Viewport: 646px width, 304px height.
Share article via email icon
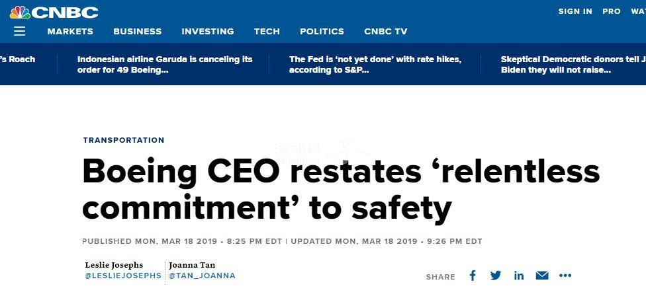542,276
